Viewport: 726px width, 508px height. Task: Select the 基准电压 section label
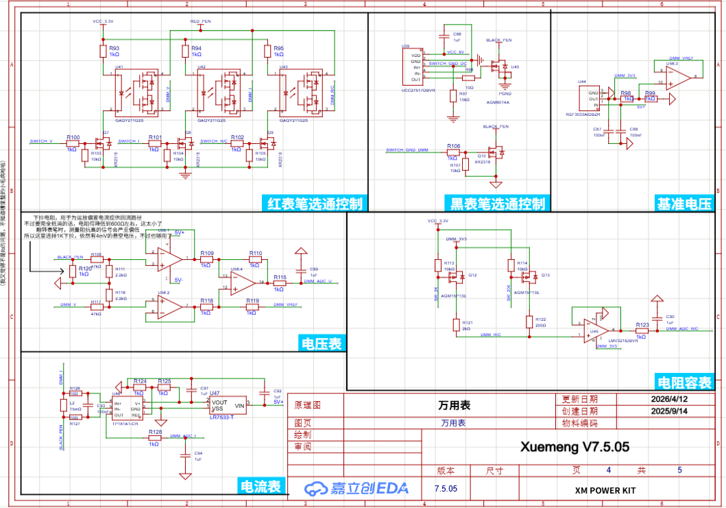pyautogui.click(x=684, y=203)
